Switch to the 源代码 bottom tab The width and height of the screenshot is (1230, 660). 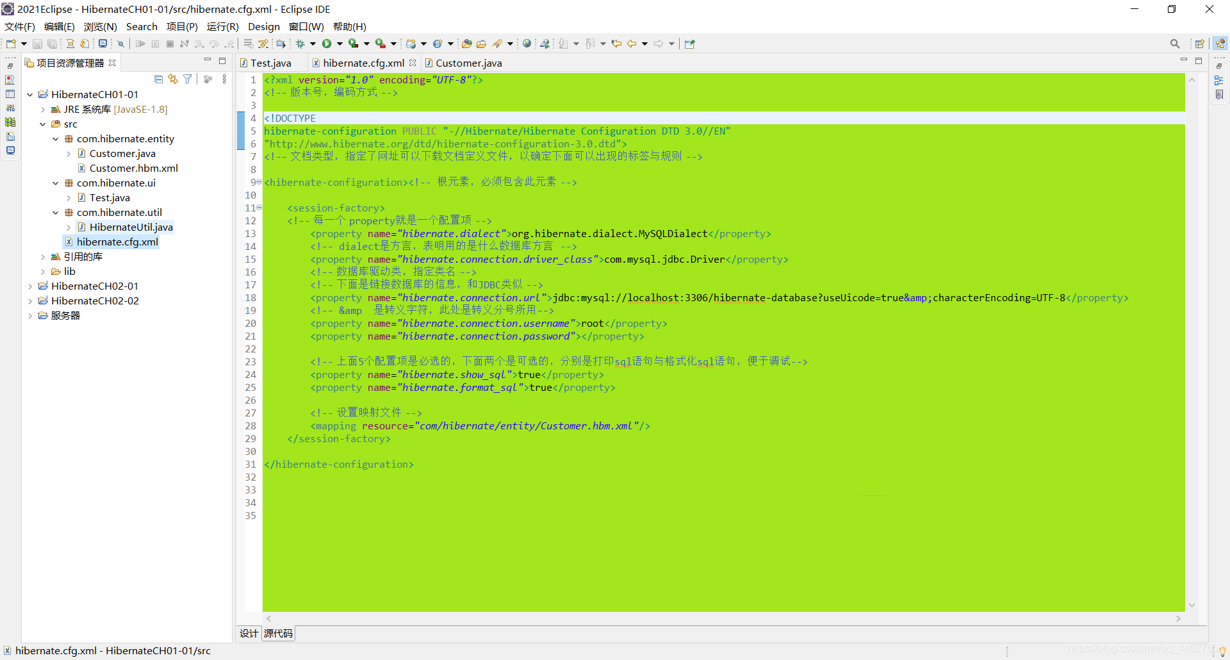[x=278, y=633]
